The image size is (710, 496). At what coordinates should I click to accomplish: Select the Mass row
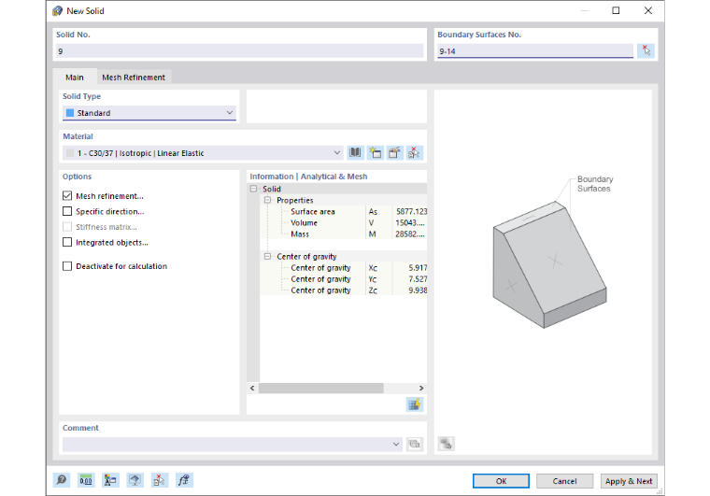coord(343,234)
